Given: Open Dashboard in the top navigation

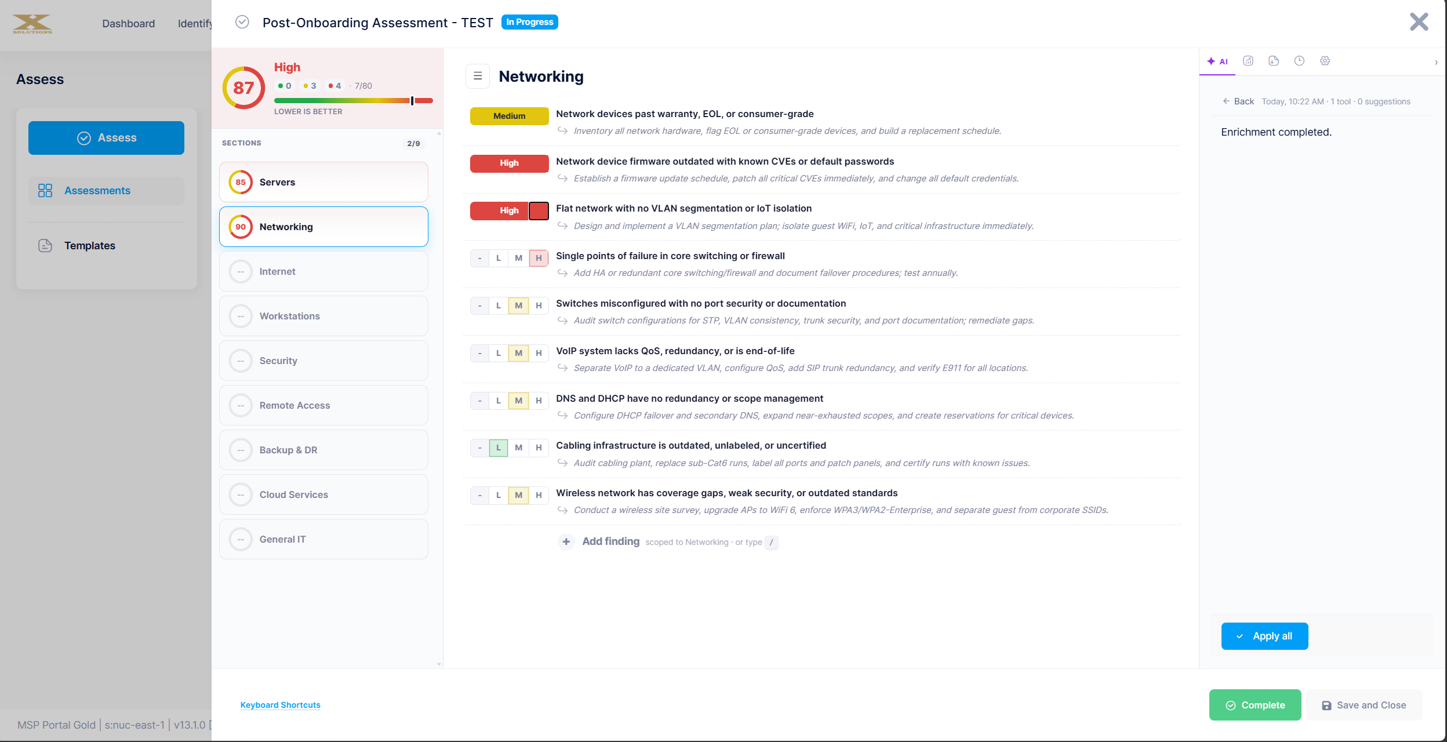Looking at the screenshot, I should (x=129, y=24).
